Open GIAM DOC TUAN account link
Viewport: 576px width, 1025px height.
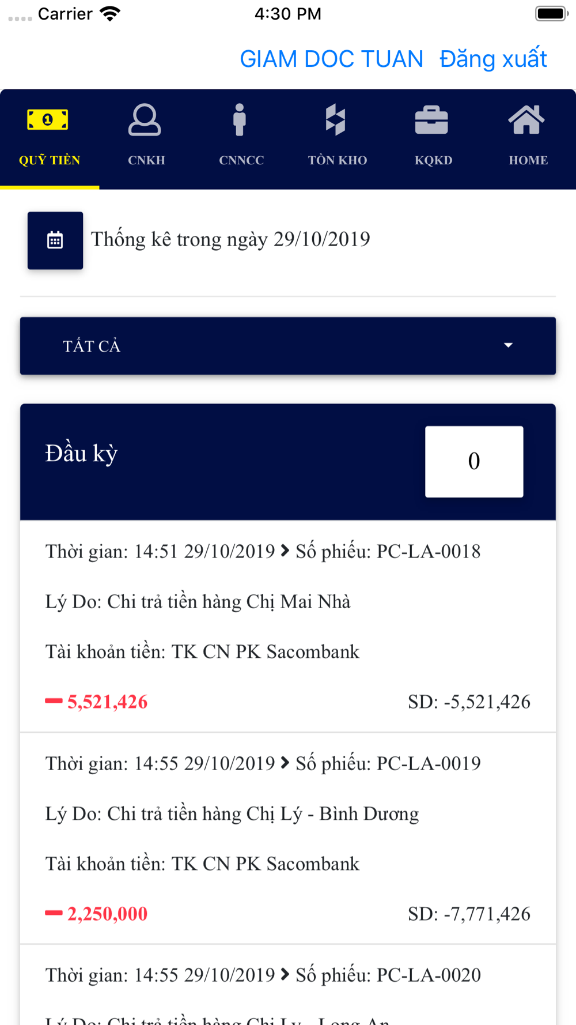pyautogui.click(x=332, y=59)
